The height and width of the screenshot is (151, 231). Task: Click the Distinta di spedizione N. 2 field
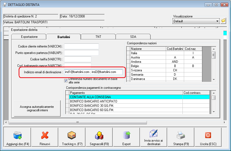tap(31, 16)
